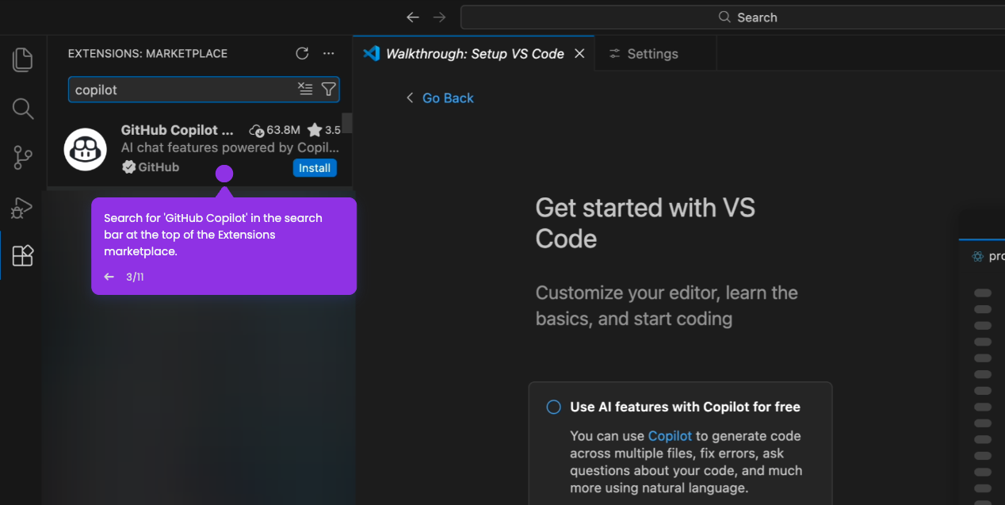Select the Use AI features with Copilot radio

(x=553, y=407)
